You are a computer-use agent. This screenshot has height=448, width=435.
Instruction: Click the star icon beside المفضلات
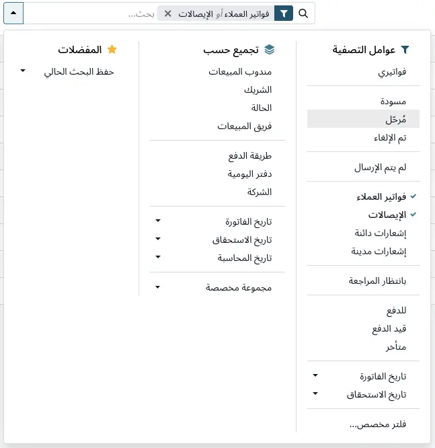pyautogui.click(x=112, y=49)
